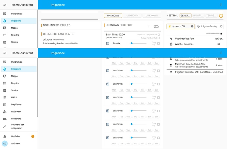Enable Adjust For Temperature checkbox
The width and height of the screenshot is (227, 149).
point(159,35)
